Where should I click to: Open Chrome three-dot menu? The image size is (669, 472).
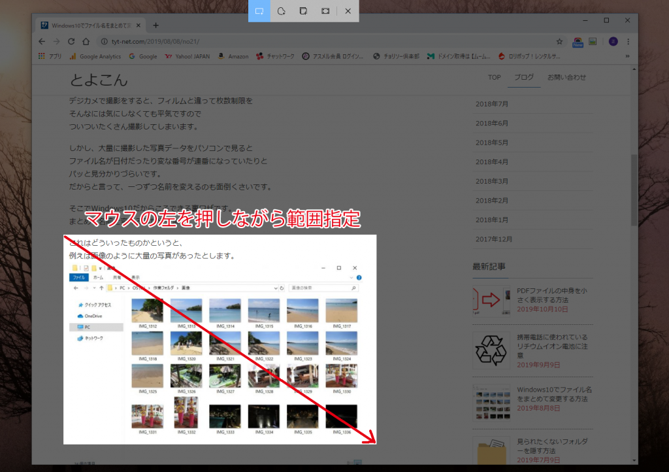(x=628, y=41)
